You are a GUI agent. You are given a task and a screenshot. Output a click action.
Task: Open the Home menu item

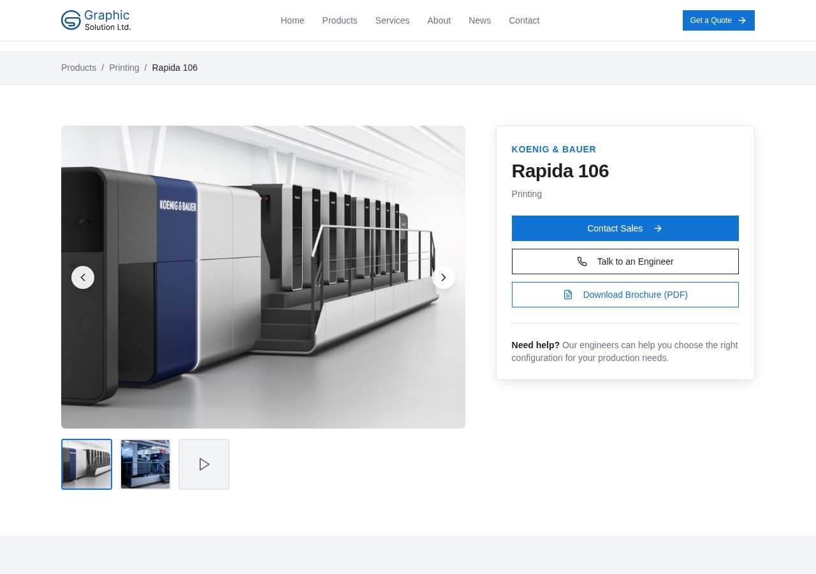click(x=292, y=20)
